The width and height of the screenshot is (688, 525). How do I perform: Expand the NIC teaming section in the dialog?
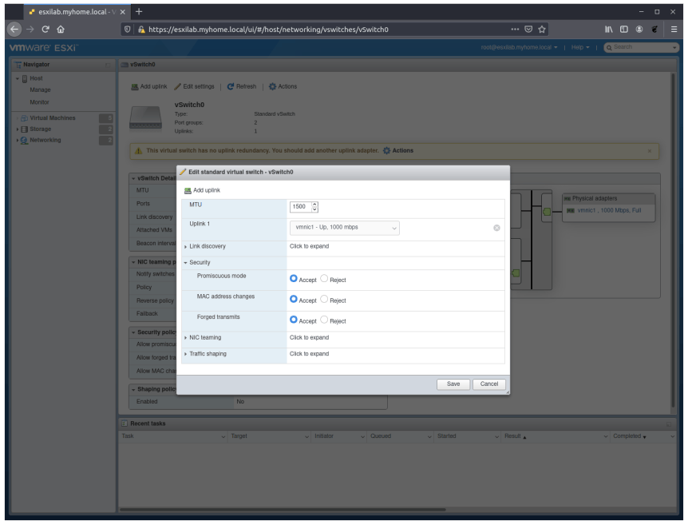pos(186,338)
